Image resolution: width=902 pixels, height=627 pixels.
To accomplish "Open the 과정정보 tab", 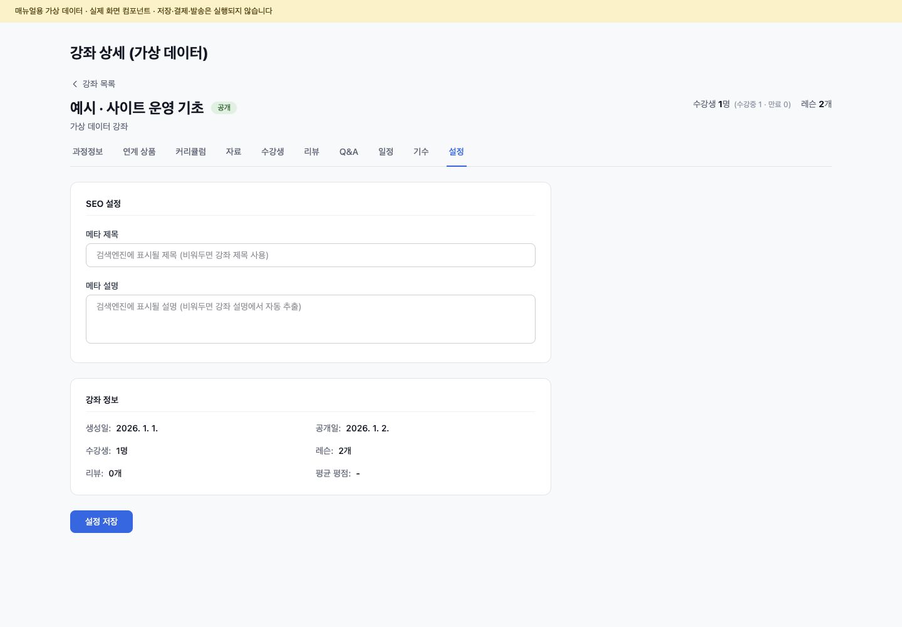I will (88, 152).
